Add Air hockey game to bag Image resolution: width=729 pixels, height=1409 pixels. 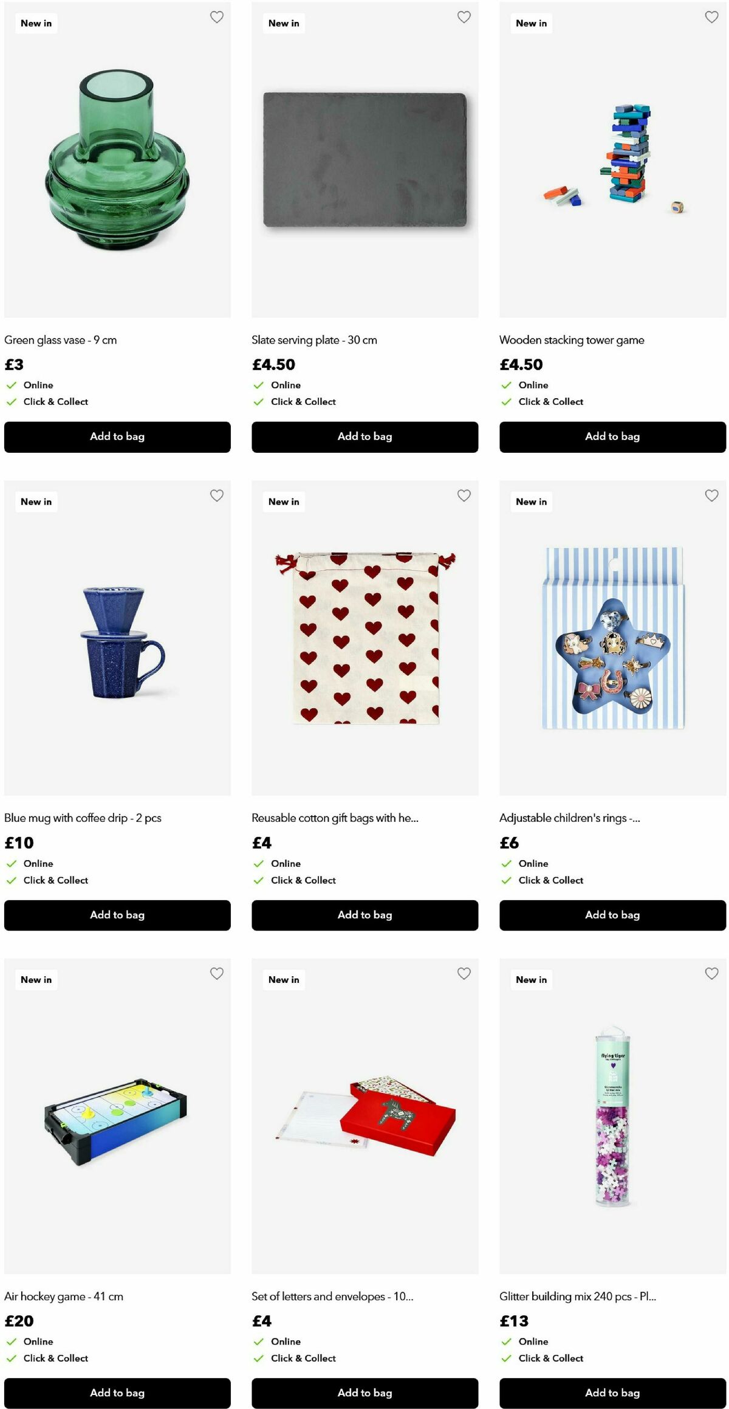[x=117, y=1393]
